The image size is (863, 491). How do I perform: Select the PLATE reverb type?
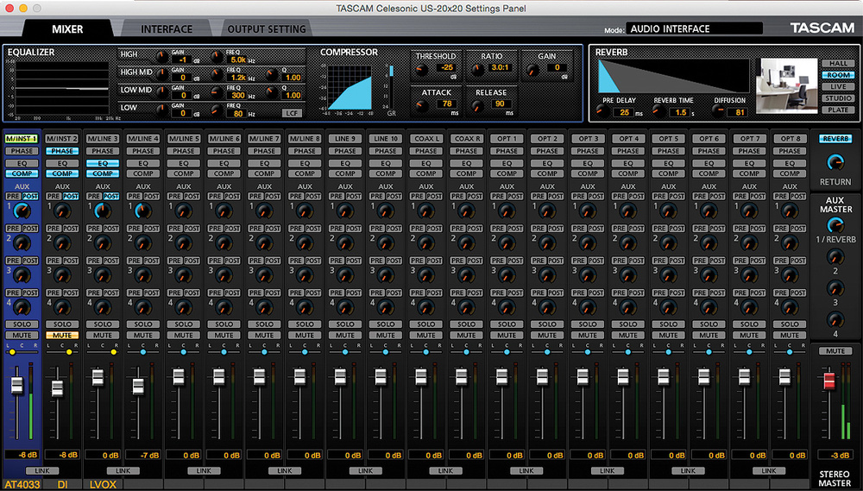tap(837, 110)
